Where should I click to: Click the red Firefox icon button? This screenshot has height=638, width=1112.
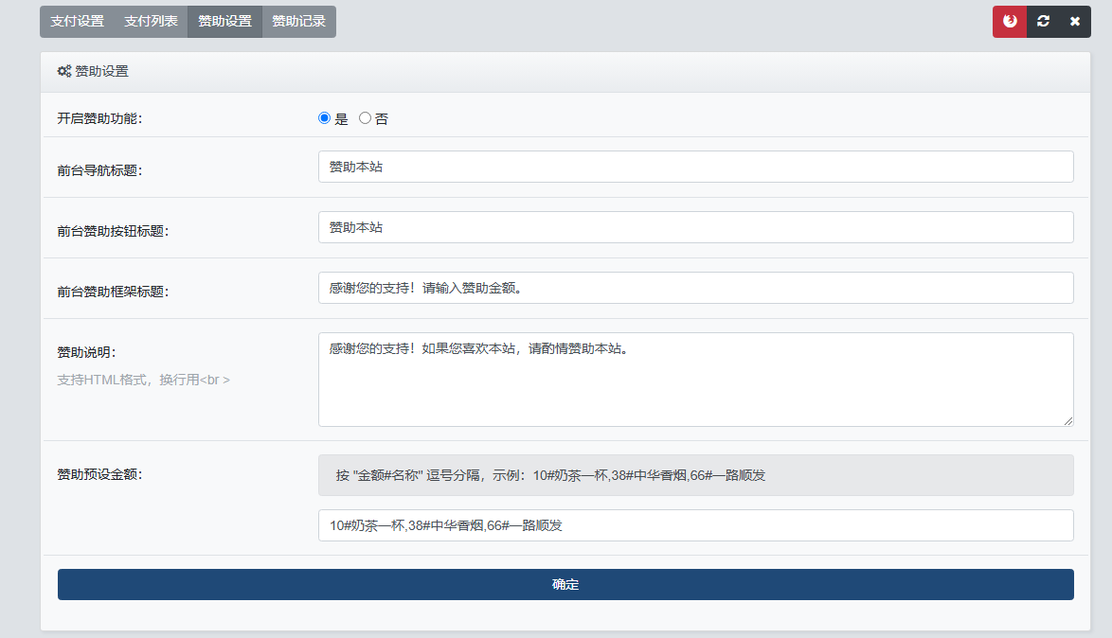(x=1010, y=22)
